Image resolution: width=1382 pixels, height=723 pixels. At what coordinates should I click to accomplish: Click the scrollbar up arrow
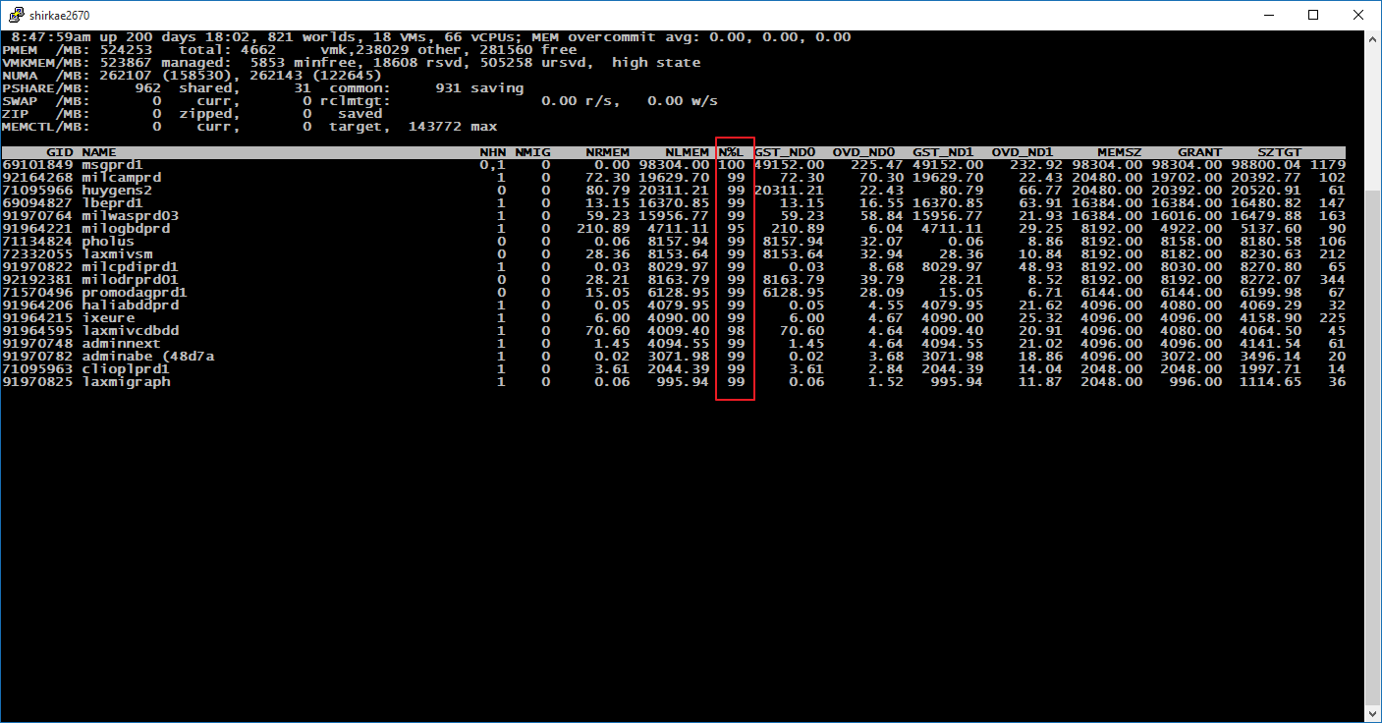(1373, 38)
